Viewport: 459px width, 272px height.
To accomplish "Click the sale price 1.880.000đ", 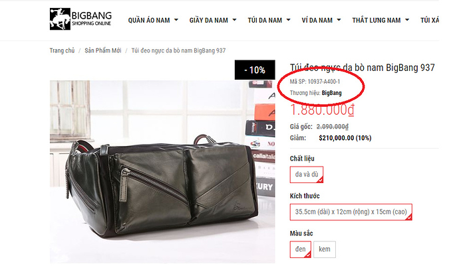I will (322, 109).
